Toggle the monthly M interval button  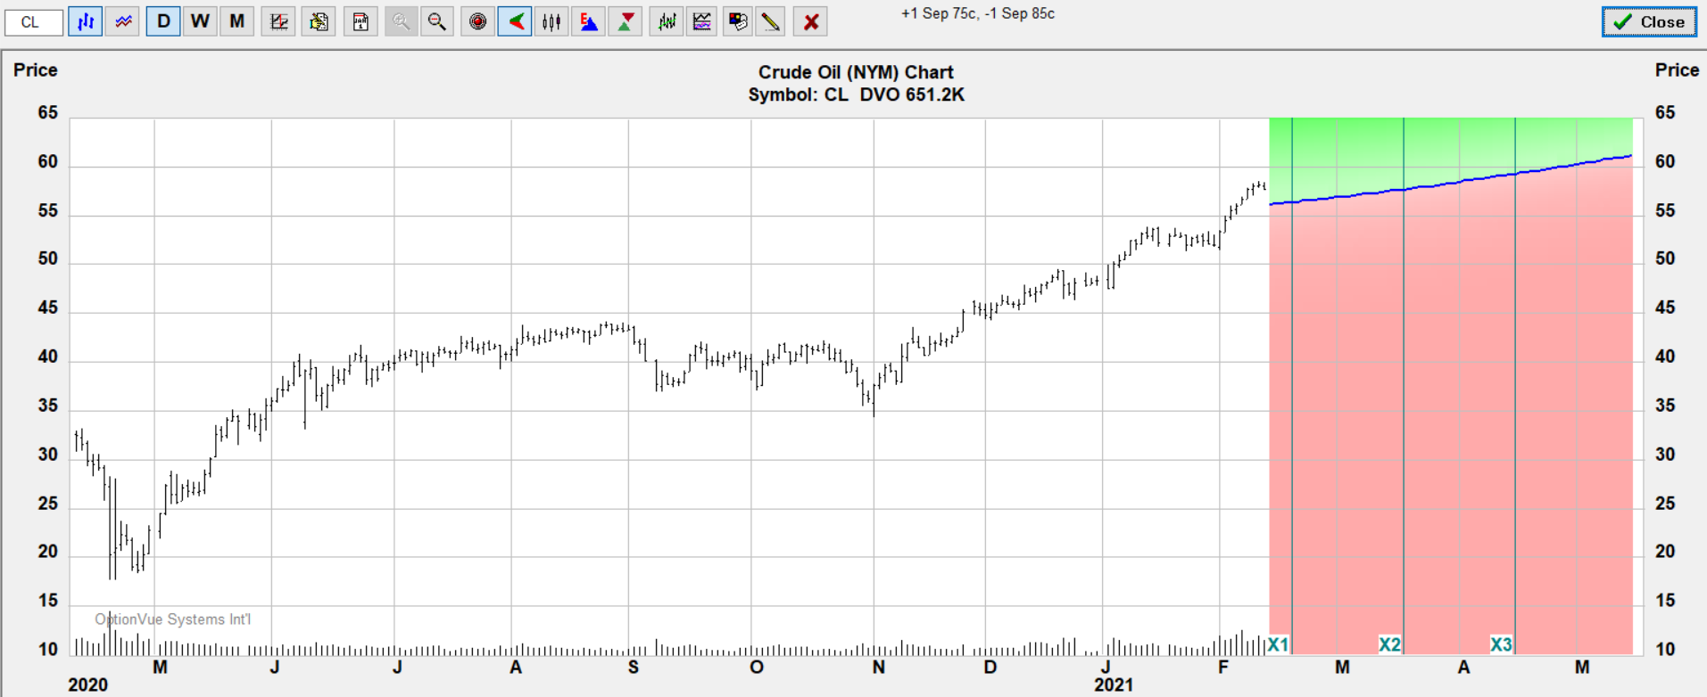point(236,21)
